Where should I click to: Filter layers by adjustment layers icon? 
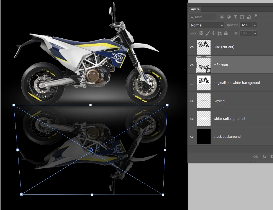pos(229,17)
